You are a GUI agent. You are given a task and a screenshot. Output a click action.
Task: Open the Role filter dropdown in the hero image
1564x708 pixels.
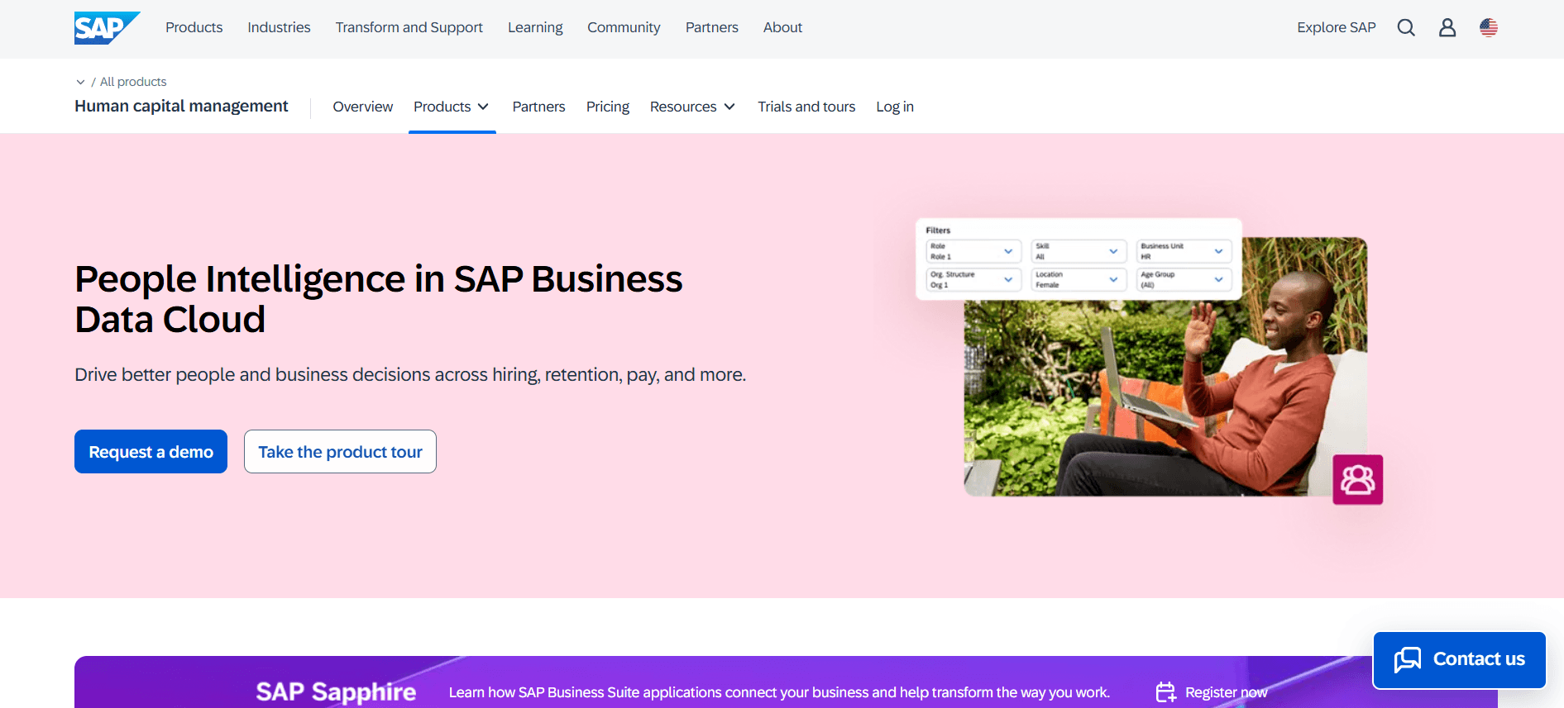coord(973,251)
